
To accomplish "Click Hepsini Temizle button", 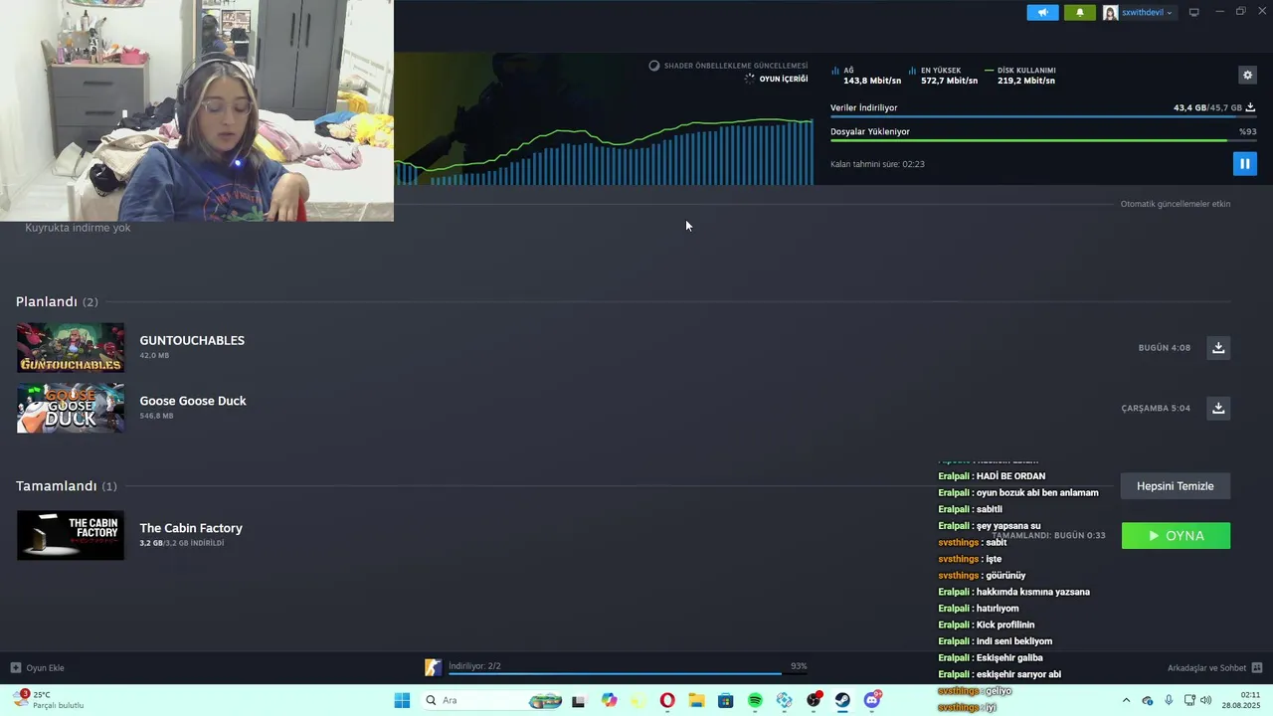I will (1176, 486).
